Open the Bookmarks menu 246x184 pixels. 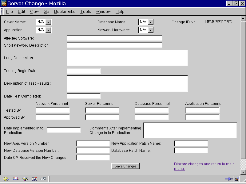click(65, 11)
